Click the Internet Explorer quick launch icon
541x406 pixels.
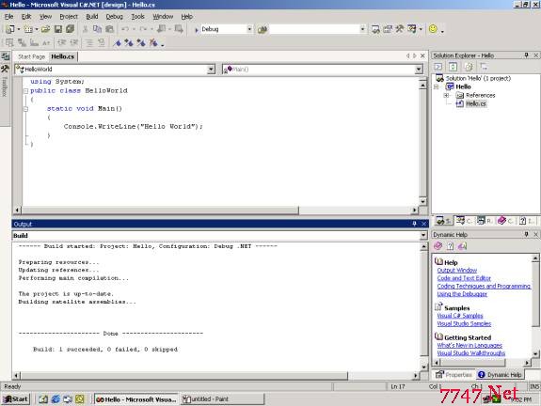(56, 399)
